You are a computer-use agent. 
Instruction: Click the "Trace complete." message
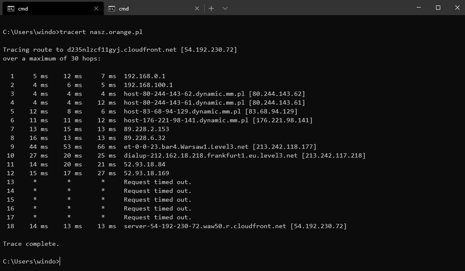click(x=31, y=244)
